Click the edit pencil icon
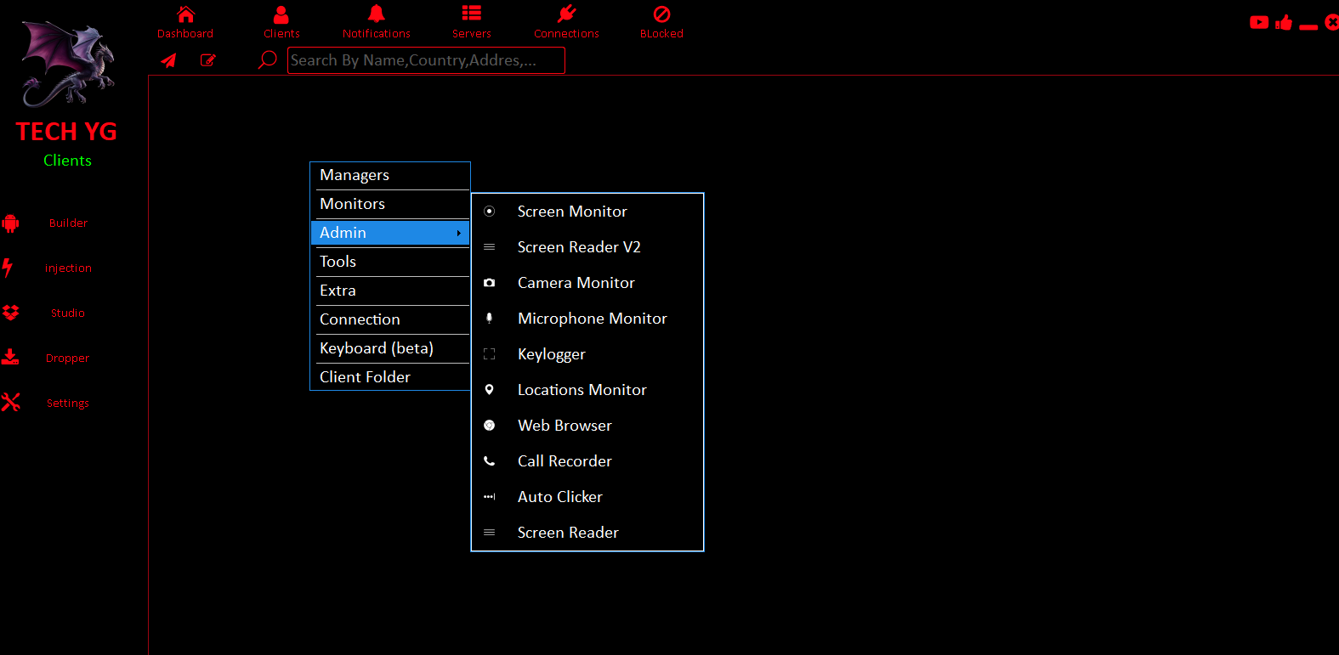 pyautogui.click(x=207, y=60)
